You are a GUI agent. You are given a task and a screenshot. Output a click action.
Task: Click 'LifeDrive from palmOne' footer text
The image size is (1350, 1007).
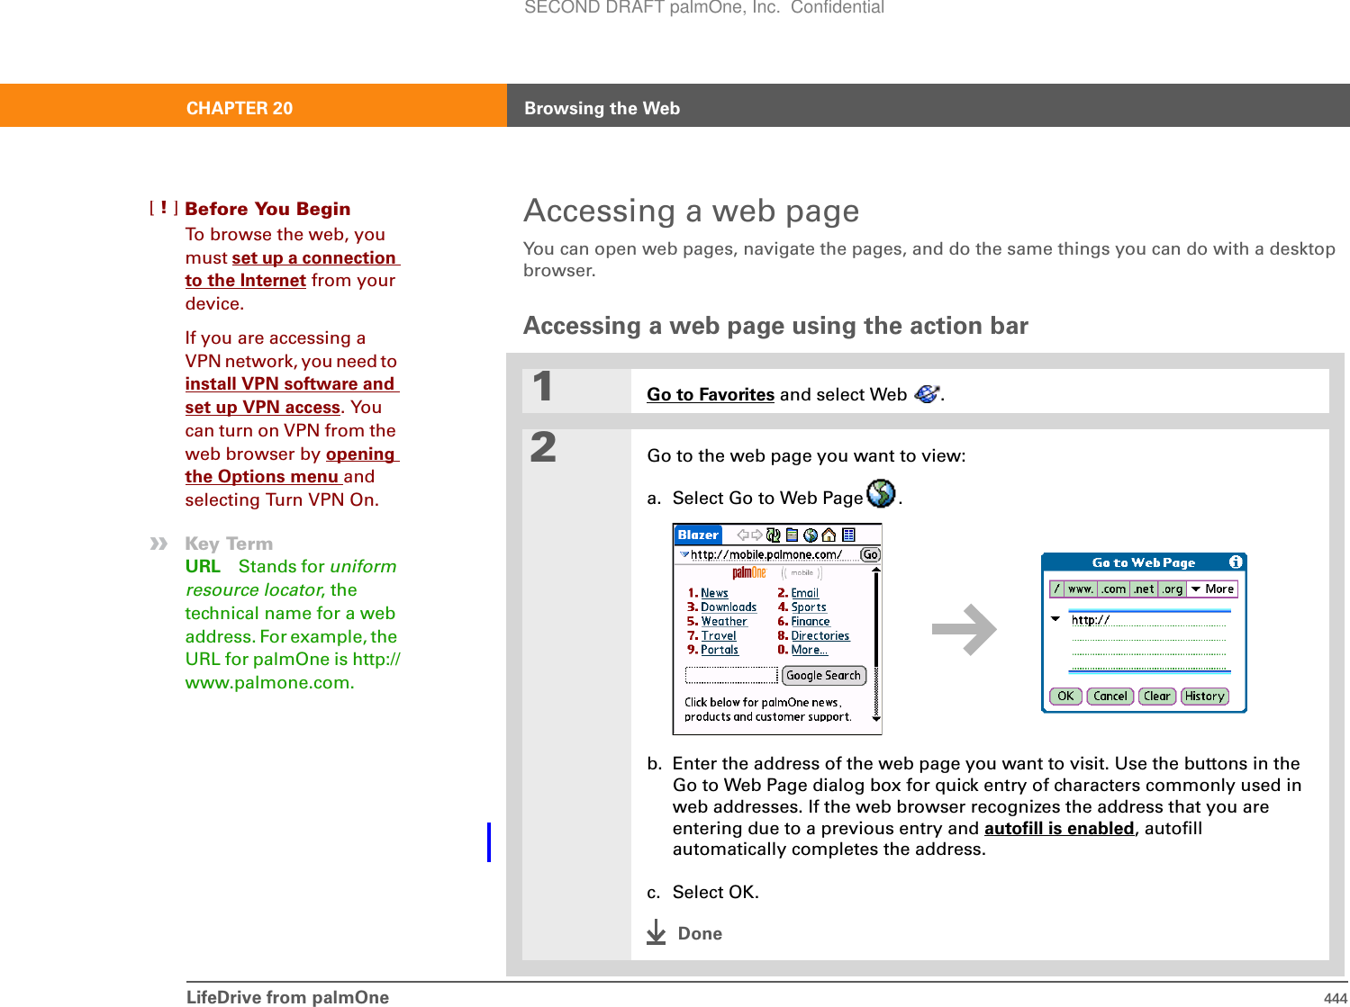point(288,997)
